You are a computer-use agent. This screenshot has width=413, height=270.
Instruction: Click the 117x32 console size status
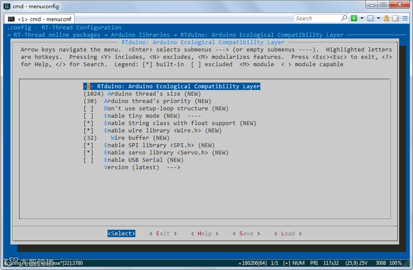click(x=331, y=263)
